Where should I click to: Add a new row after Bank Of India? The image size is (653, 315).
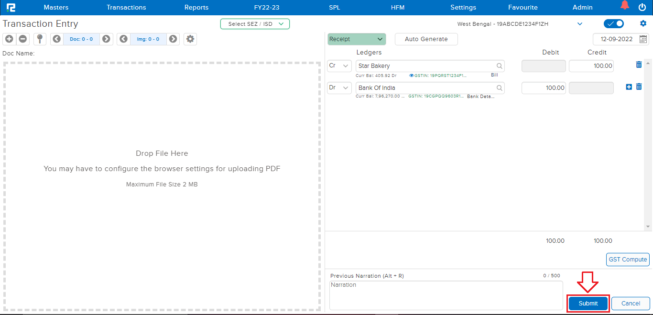(x=629, y=87)
